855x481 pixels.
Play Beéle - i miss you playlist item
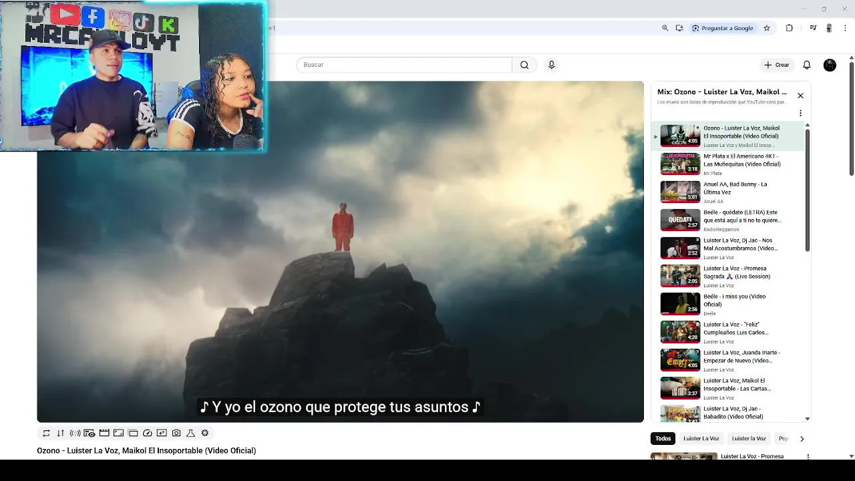coord(728,304)
